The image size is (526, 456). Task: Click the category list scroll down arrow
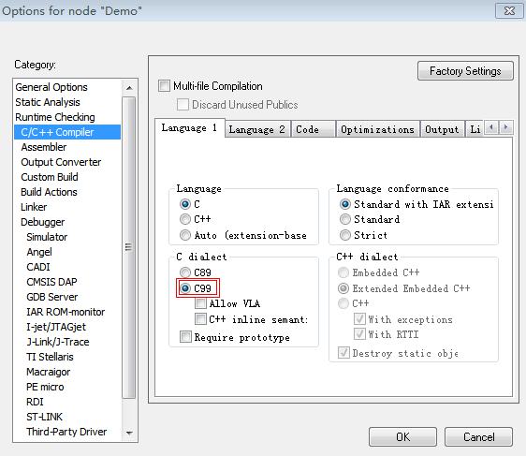(129, 433)
